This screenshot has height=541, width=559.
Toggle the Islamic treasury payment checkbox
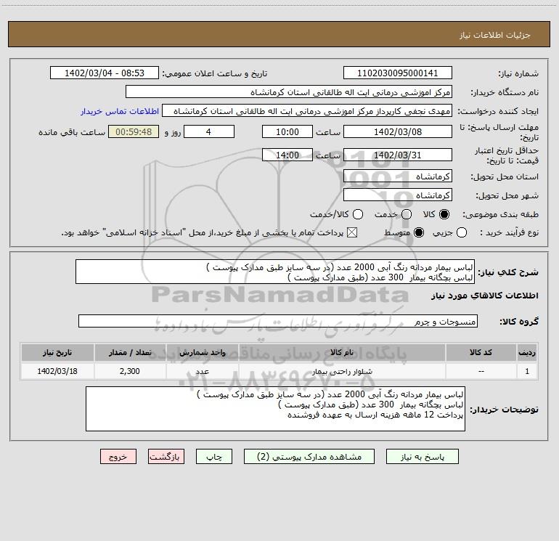(352, 232)
